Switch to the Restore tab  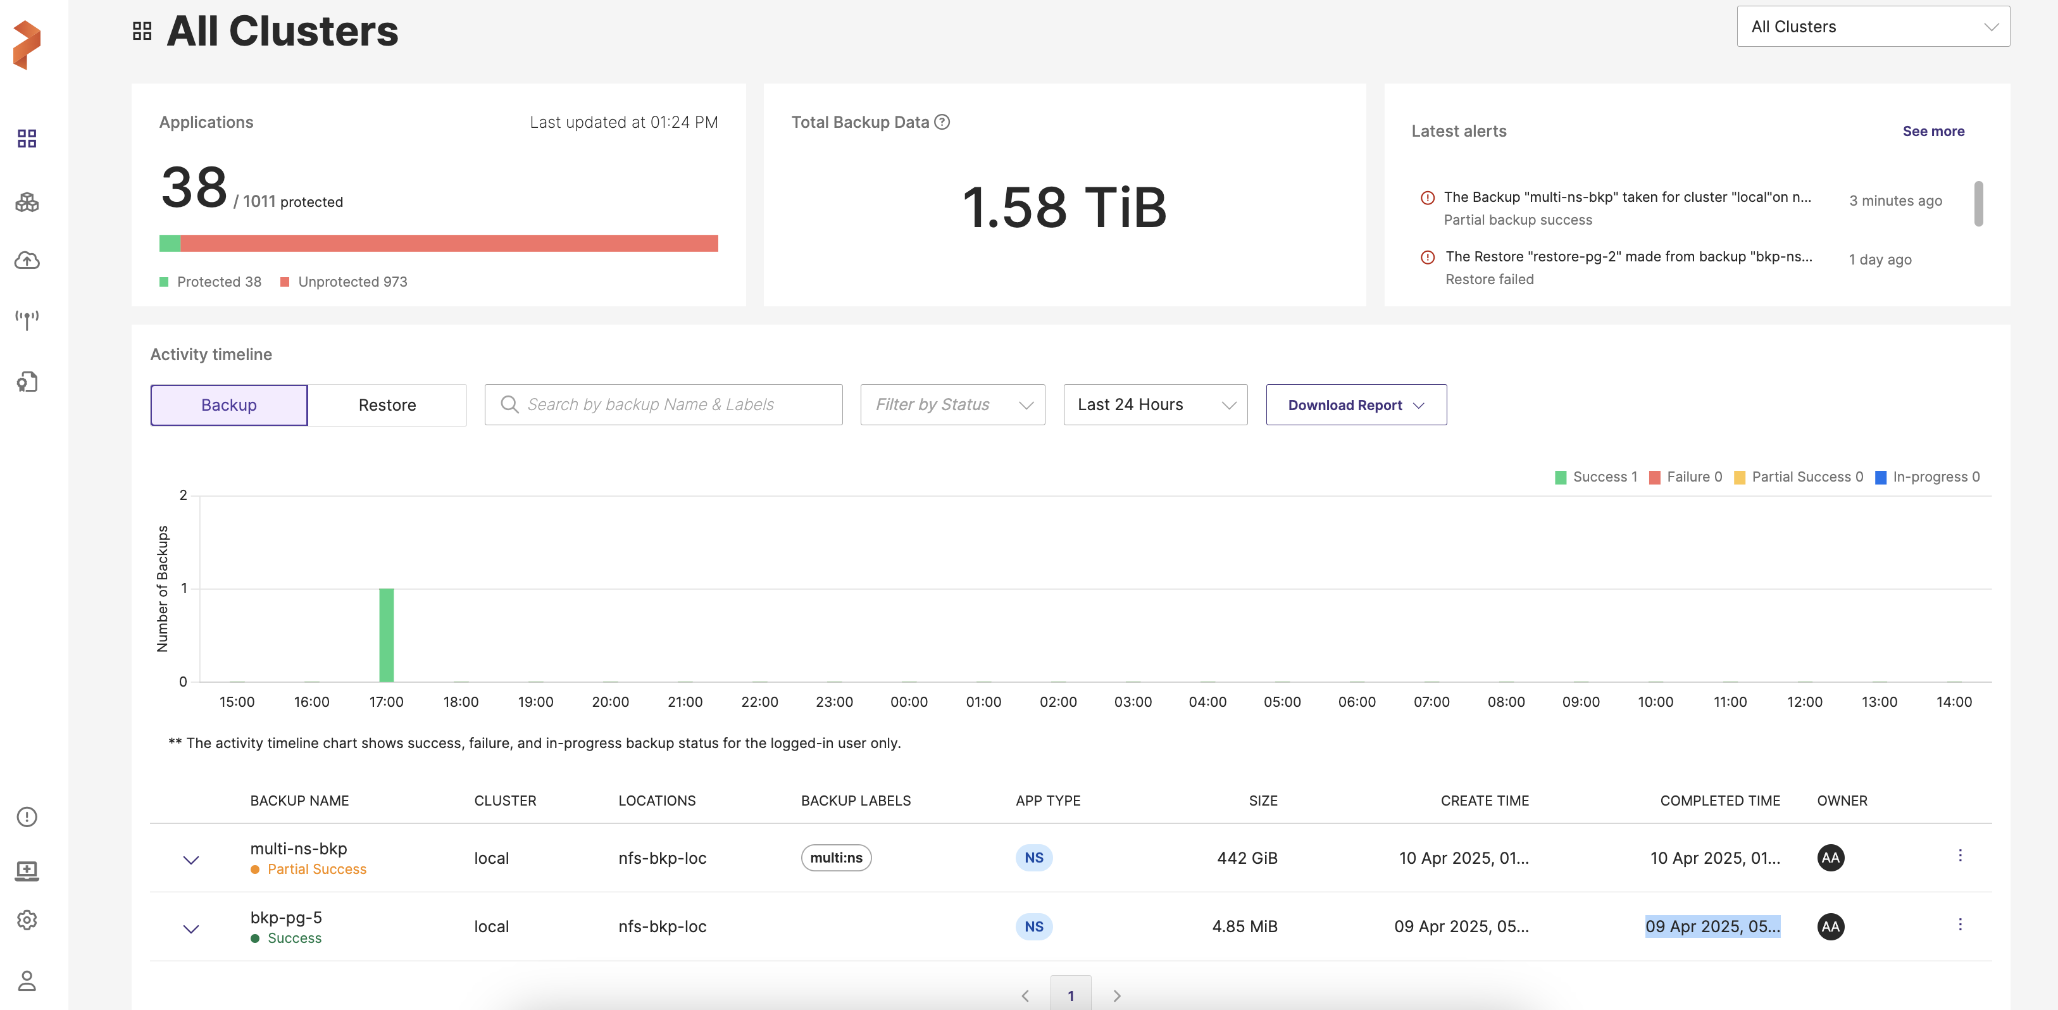(387, 405)
